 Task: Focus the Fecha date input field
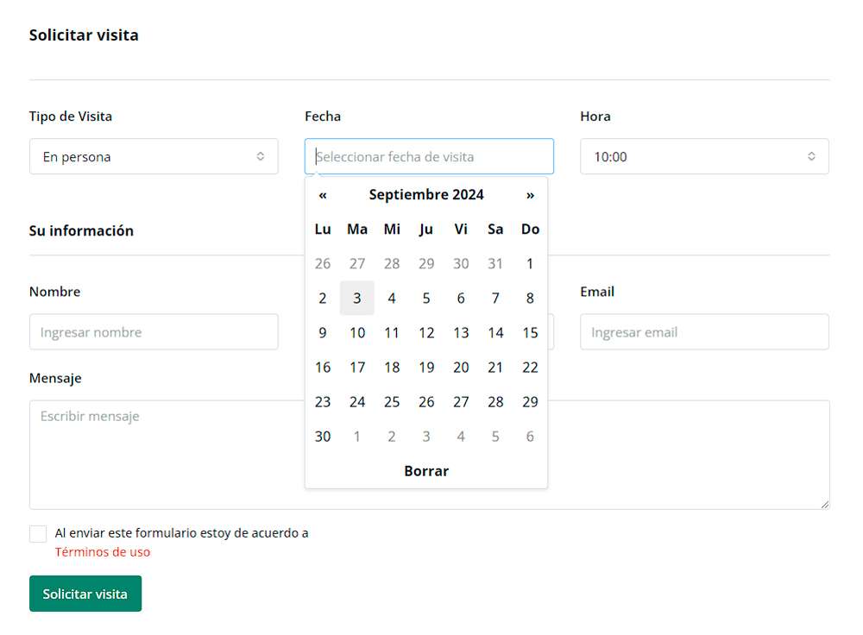click(429, 156)
